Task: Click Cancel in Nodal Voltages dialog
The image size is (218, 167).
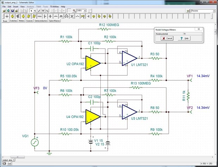Action: click(167, 38)
